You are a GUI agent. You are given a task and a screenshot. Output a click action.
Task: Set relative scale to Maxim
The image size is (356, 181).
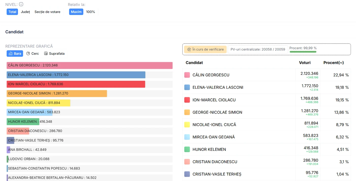[x=76, y=12]
